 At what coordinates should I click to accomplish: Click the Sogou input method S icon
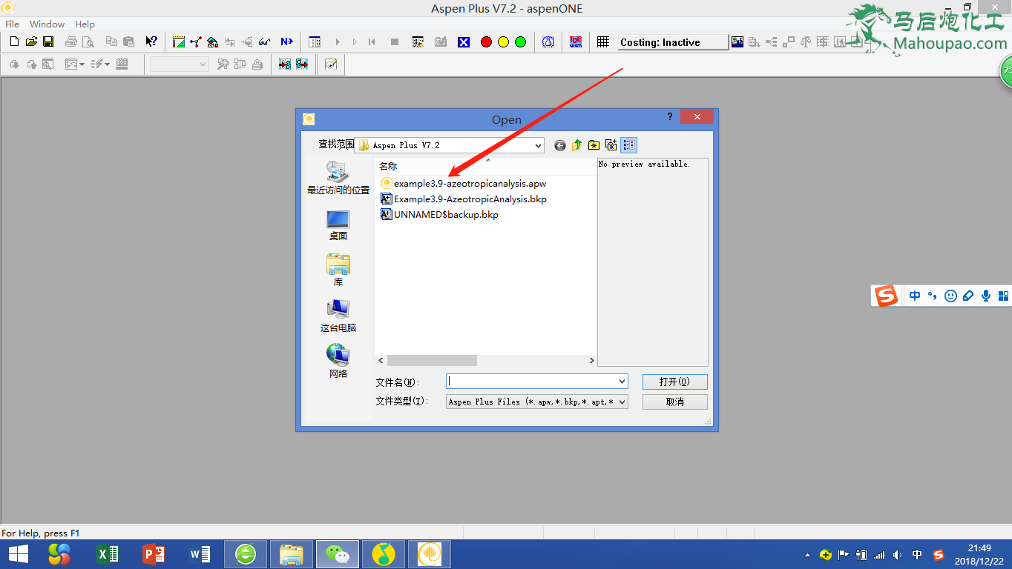pos(885,296)
